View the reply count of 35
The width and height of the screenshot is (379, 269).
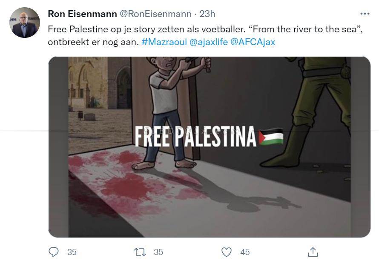(72, 252)
